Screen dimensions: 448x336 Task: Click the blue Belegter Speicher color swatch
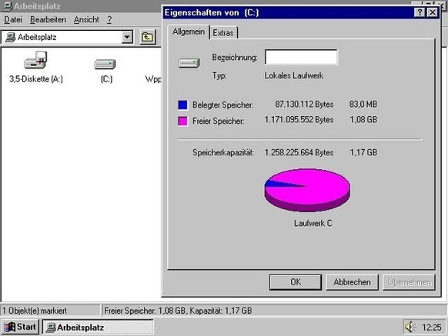pyautogui.click(x=182, y=105)
